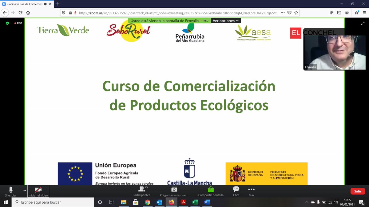Viewport: 369px width, 207px height.
Task: Expand audio options arrow next to Silenciar
Action: (25, 190)
